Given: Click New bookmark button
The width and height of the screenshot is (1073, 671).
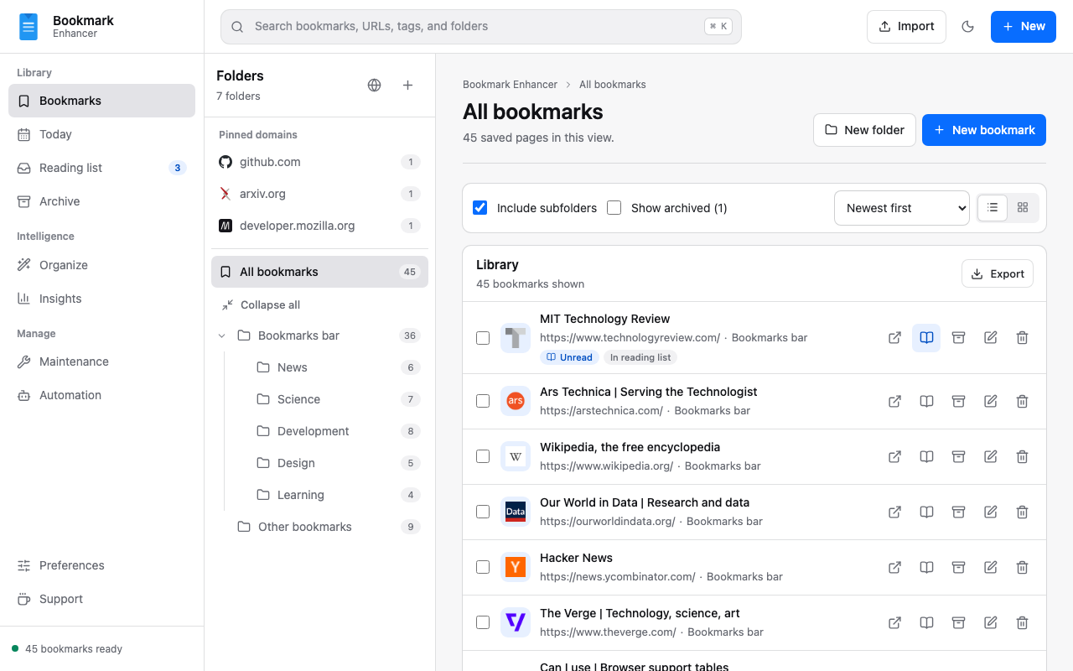Looking at the screenshot, I should coord(984,130).
